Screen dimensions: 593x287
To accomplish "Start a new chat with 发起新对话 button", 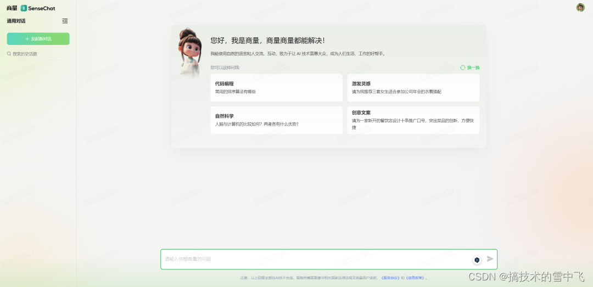I will point(38,38).
